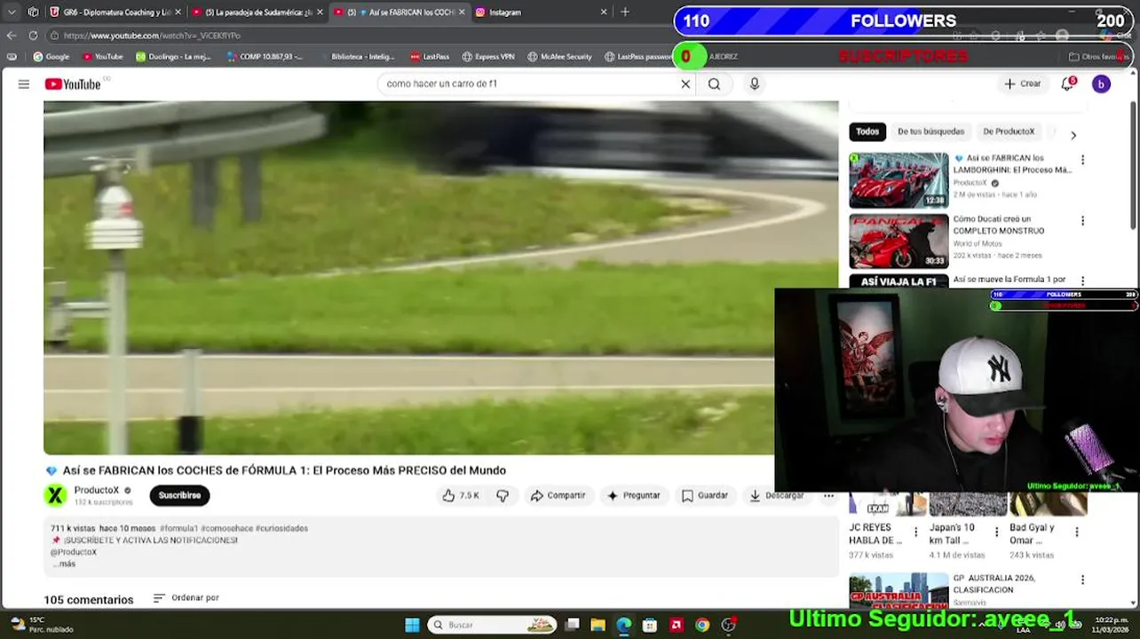Open options for the GP Australia 2026 suggestion
The width and height of the screenshot is (1140, 639).
(1082, 580)
